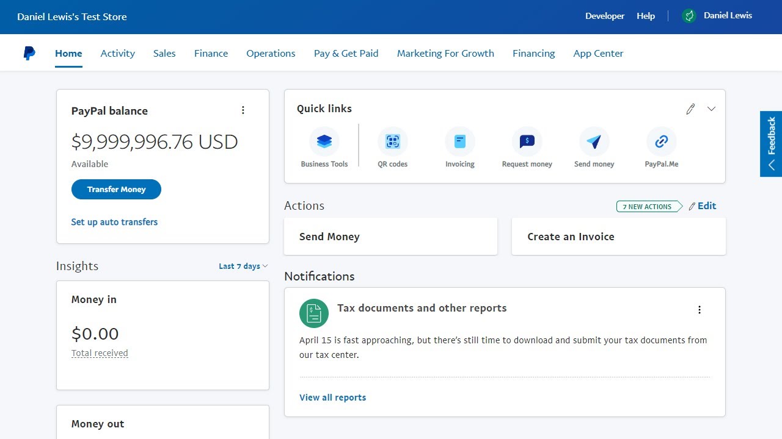Open the Activity menu

[118, 54]
